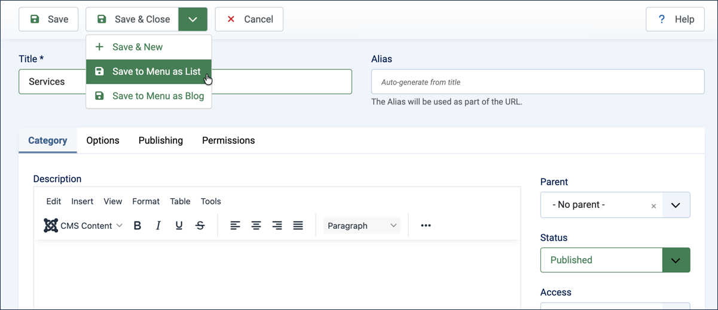Viewport: 718px width, 310px height.
Task: Choose Save to Menu as List
Action: pos(149,72)
